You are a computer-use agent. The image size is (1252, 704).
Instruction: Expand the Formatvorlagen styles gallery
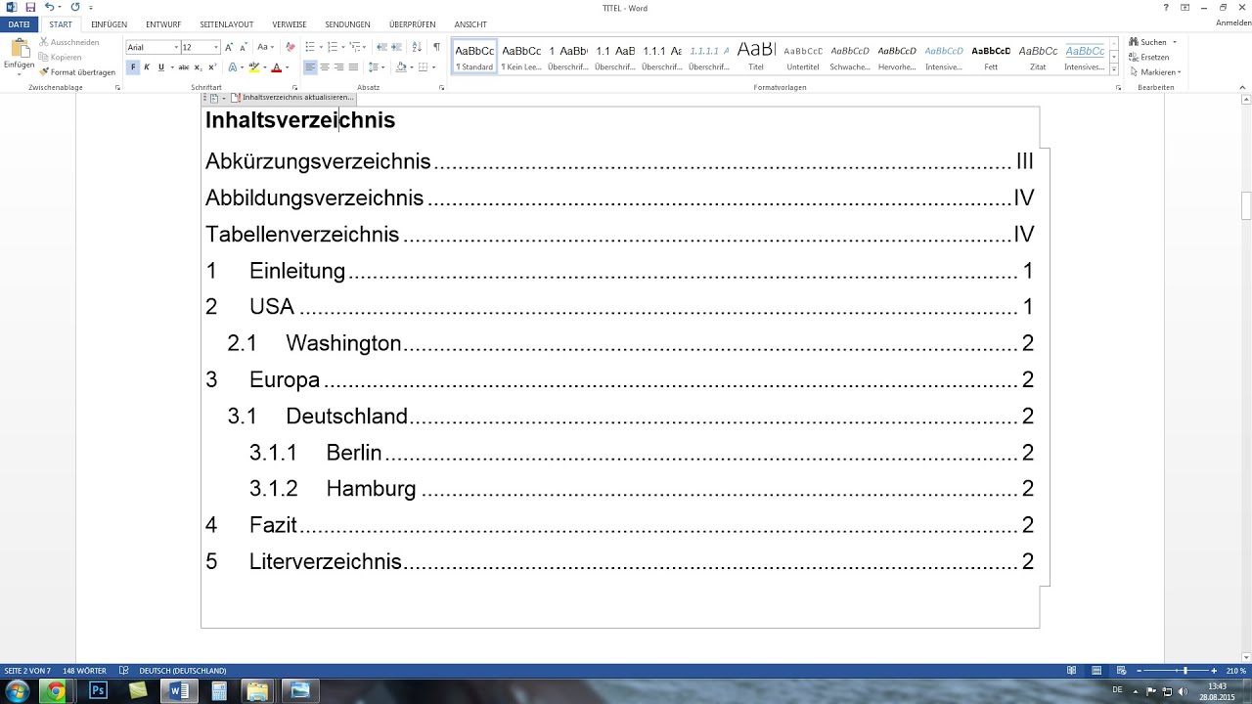(1114, 69)
